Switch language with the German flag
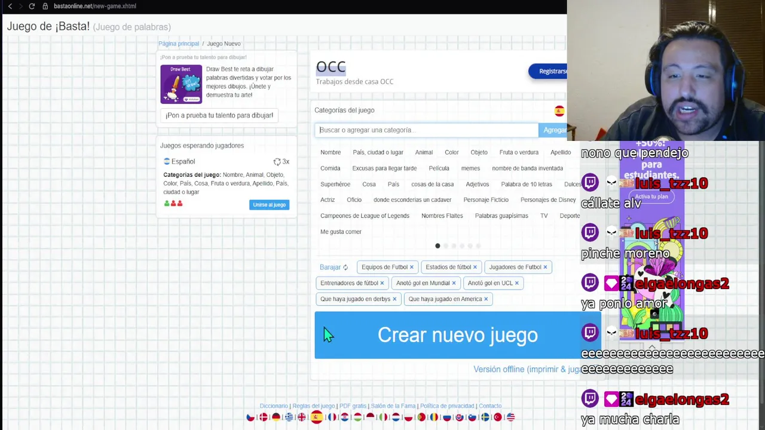765x430 pixels. tap(276, 417)
